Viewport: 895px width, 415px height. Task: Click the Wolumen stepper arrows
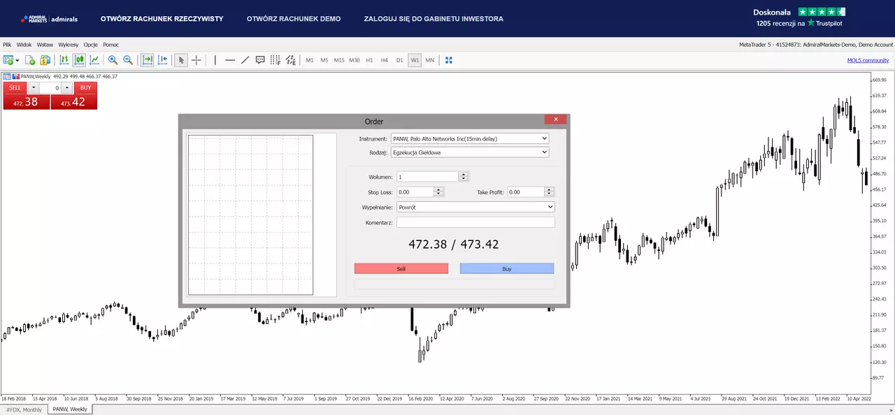pyautogui.click(x=464, y=177)
